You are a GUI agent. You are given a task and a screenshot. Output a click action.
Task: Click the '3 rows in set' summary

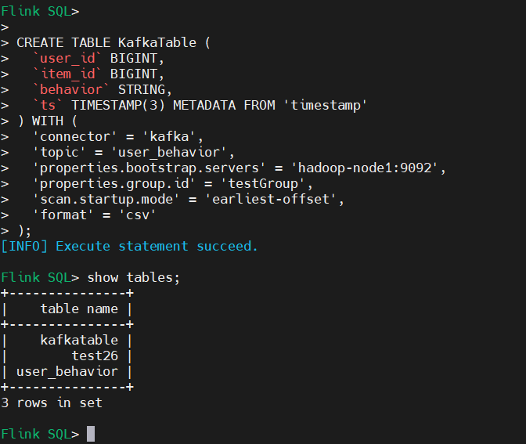point(52,402)
